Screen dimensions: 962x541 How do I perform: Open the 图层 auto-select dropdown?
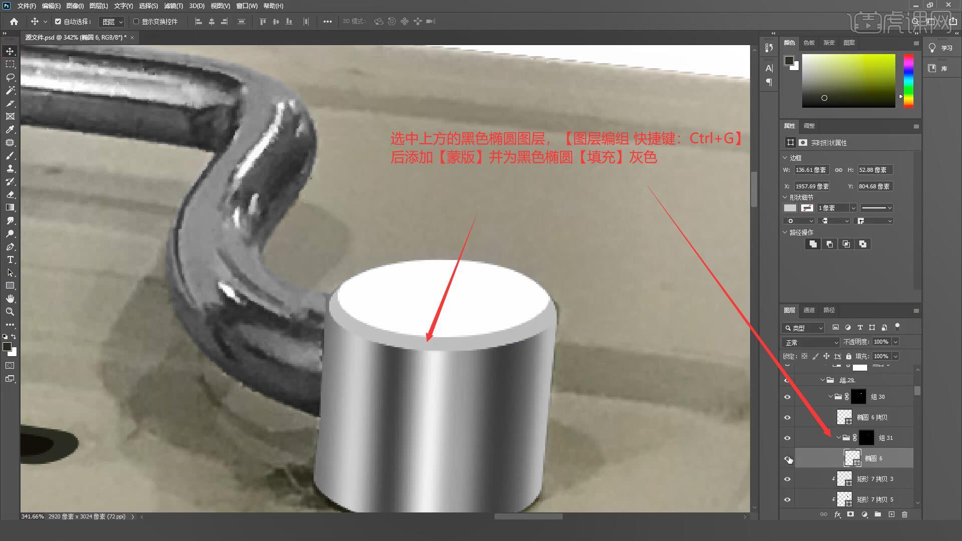(112, 22)
